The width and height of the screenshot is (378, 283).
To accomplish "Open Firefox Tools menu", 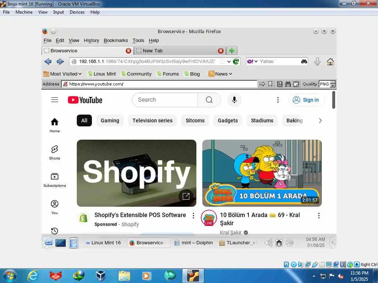I will [x=138, y=41].
